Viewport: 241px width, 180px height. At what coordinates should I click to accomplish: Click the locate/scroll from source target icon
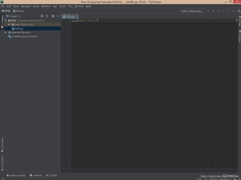(42, 16)
